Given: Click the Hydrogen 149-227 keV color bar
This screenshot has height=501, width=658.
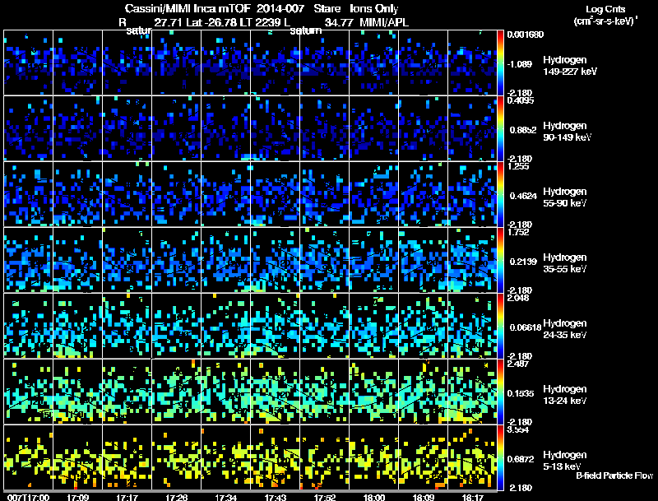Looking at the screenshot, I should (x=500, y=63).
